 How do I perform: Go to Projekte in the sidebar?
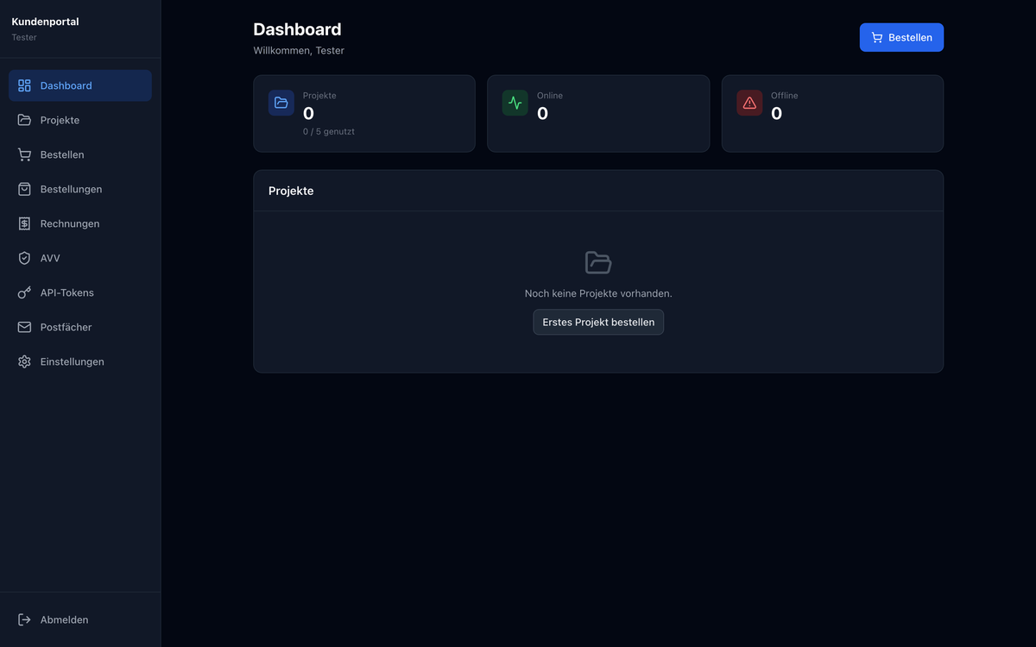(x=80, y=120)
